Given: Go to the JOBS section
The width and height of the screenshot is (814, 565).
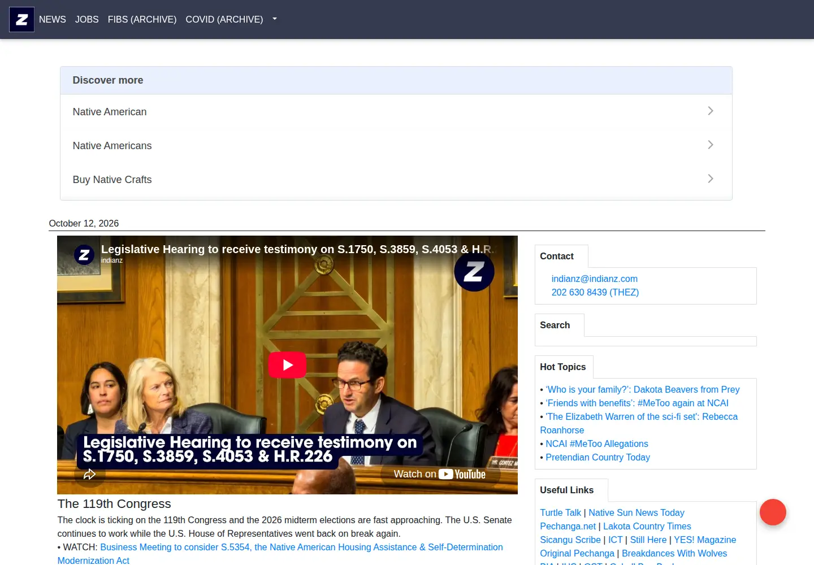Looking at the screenshot, I should pos(87,19).
